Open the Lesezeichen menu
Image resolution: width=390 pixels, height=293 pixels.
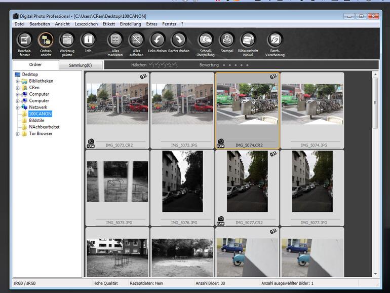tap(86, 24)
